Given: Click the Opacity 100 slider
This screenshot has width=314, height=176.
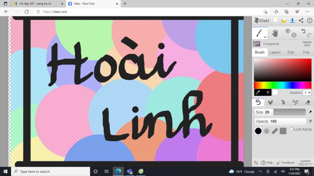Looking at the screenshot, I should [280, 121].
